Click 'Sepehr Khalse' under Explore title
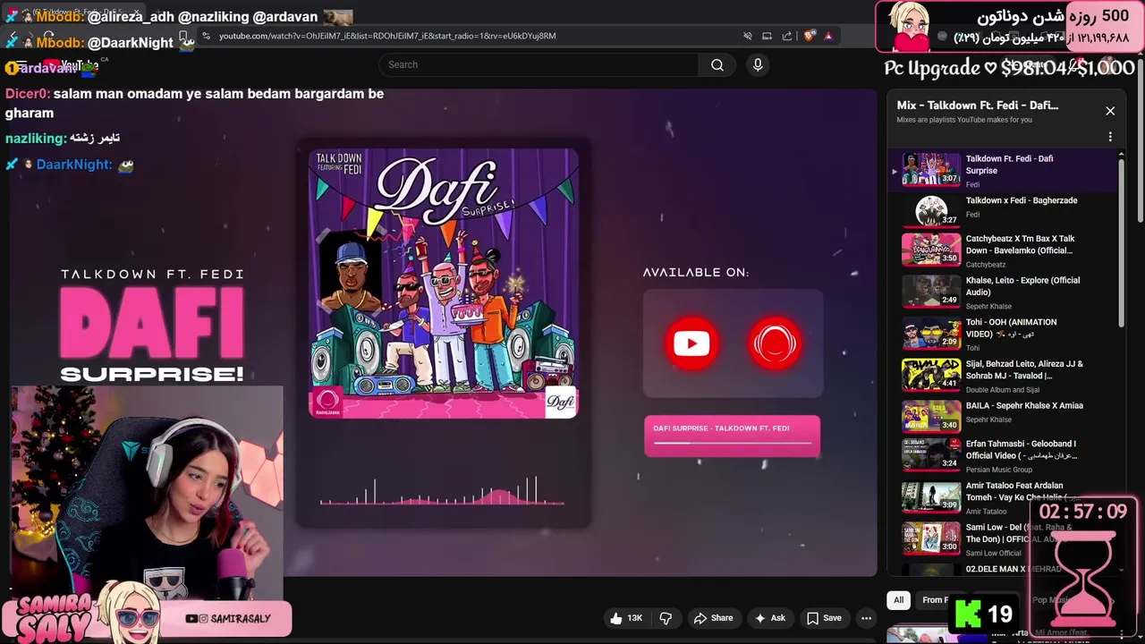The width and height of the screenshot is (1145, 644). 988,306
